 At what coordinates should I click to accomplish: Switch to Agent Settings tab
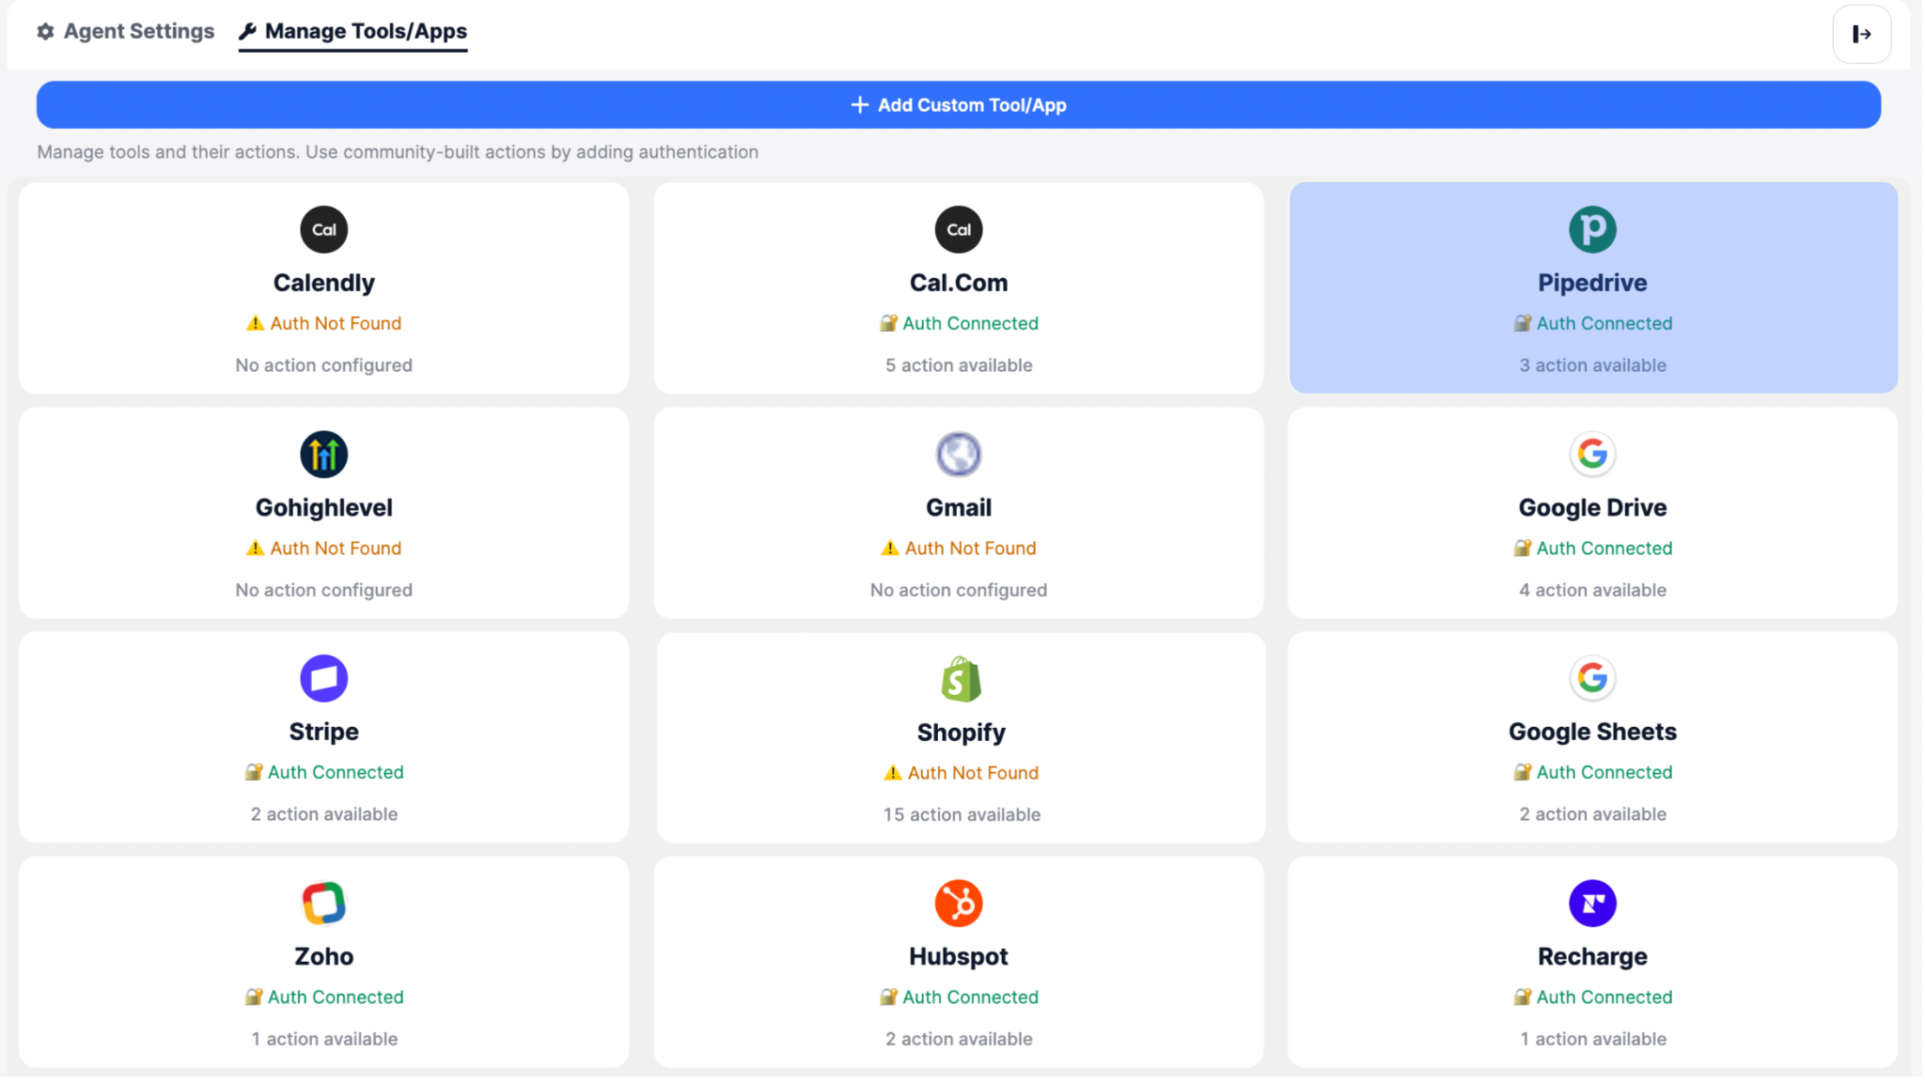[x=126, y=31]
